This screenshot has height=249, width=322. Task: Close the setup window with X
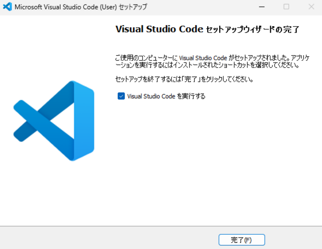click(311, 7)
